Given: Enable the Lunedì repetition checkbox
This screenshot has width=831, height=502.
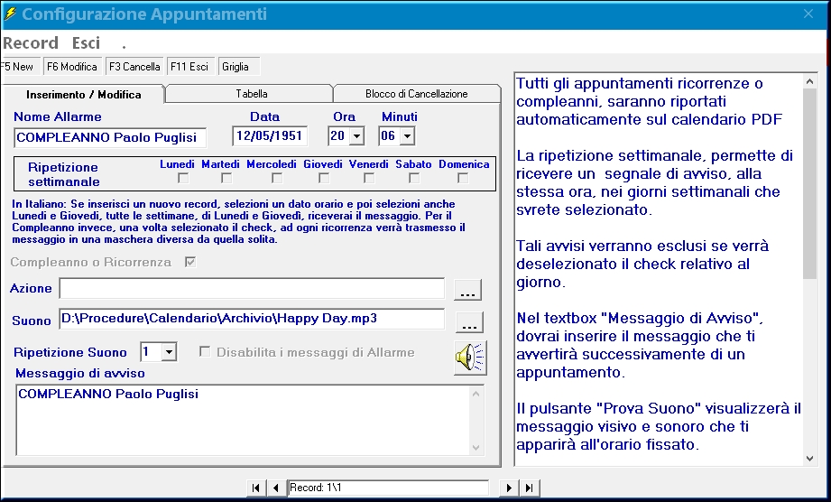Looking at the screenshot, I should click(183, 179).
